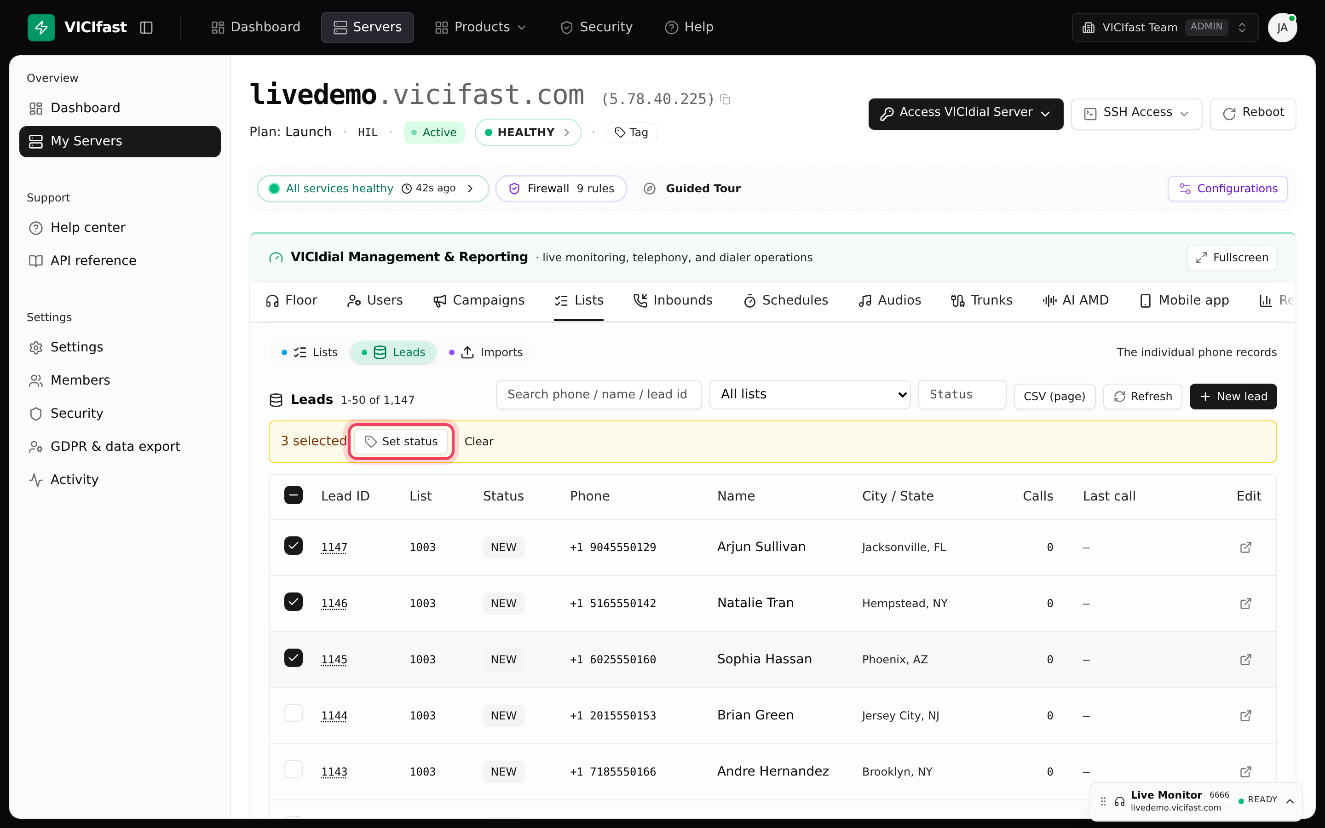Open Firewall 9 rules

tap(561, 189)
